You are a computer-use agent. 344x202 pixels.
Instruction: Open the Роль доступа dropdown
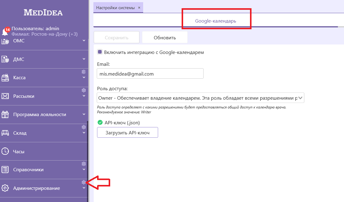[x=200, y=98]
